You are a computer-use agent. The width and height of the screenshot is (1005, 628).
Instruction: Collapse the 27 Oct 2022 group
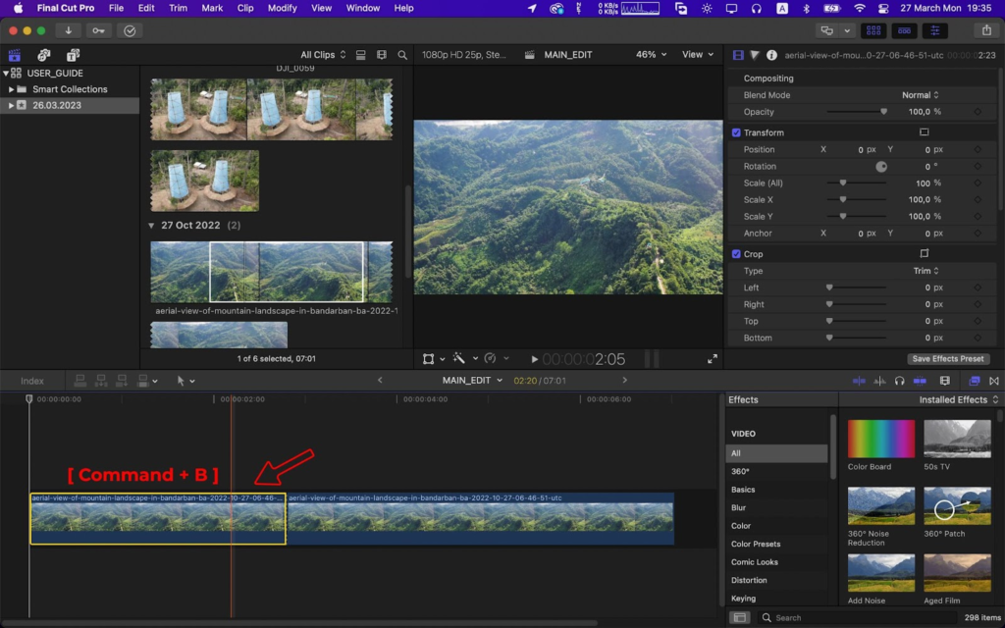151,226
